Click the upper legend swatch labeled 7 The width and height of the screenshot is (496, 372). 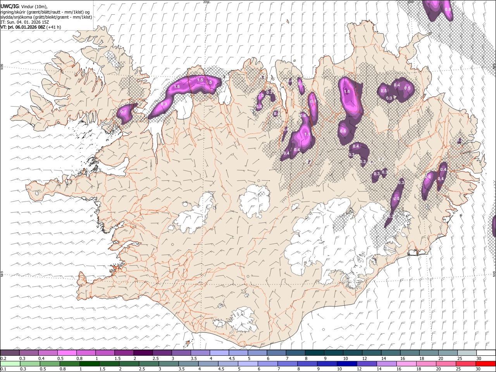[296, 353]
